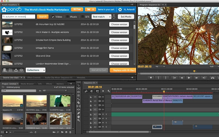Toggle the SFX checkbox
This screenshot has height=137, width=219.
[82, 16]
